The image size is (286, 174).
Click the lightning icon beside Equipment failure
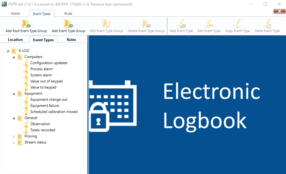[x=26, y=106]
